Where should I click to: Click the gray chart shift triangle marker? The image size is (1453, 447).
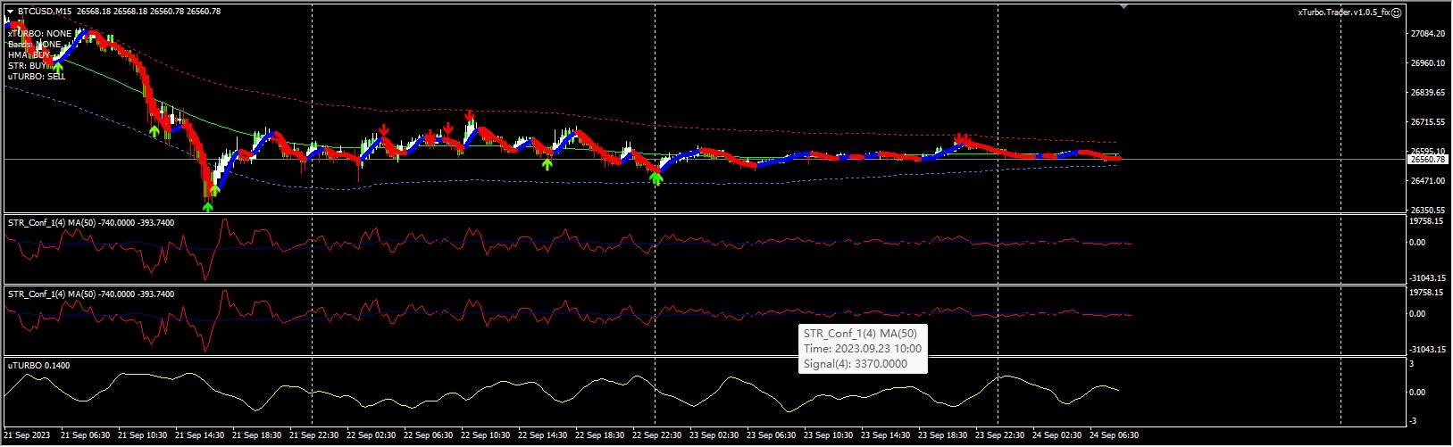(x=1123, y=6)
